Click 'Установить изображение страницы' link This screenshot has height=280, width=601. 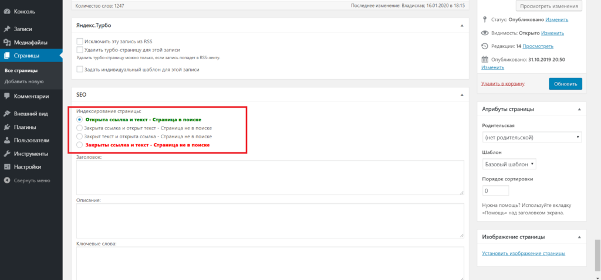(x=524, y=254)
